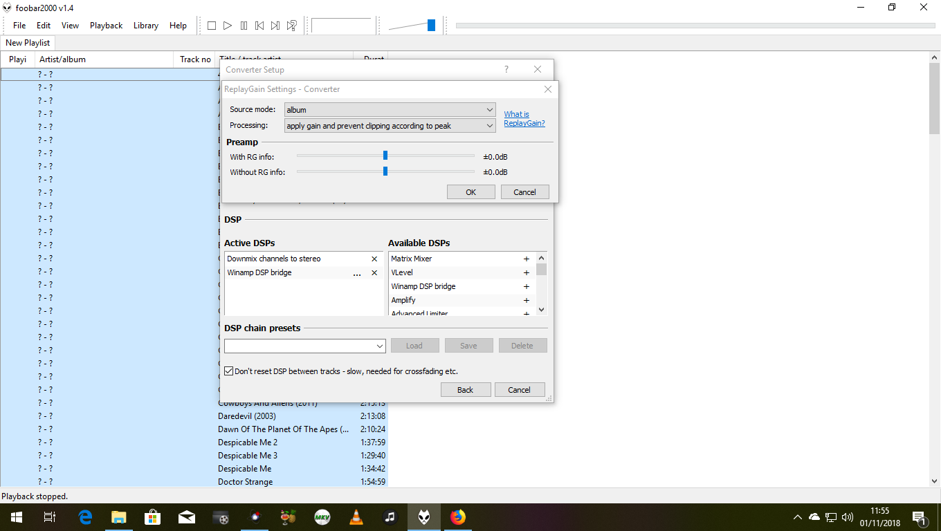Open the Edit menu
This screenshot has width=941, height=531.
click(44, 26)
